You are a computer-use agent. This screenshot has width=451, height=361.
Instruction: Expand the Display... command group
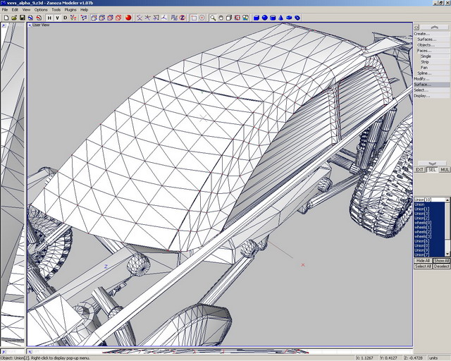pos(421,95)
